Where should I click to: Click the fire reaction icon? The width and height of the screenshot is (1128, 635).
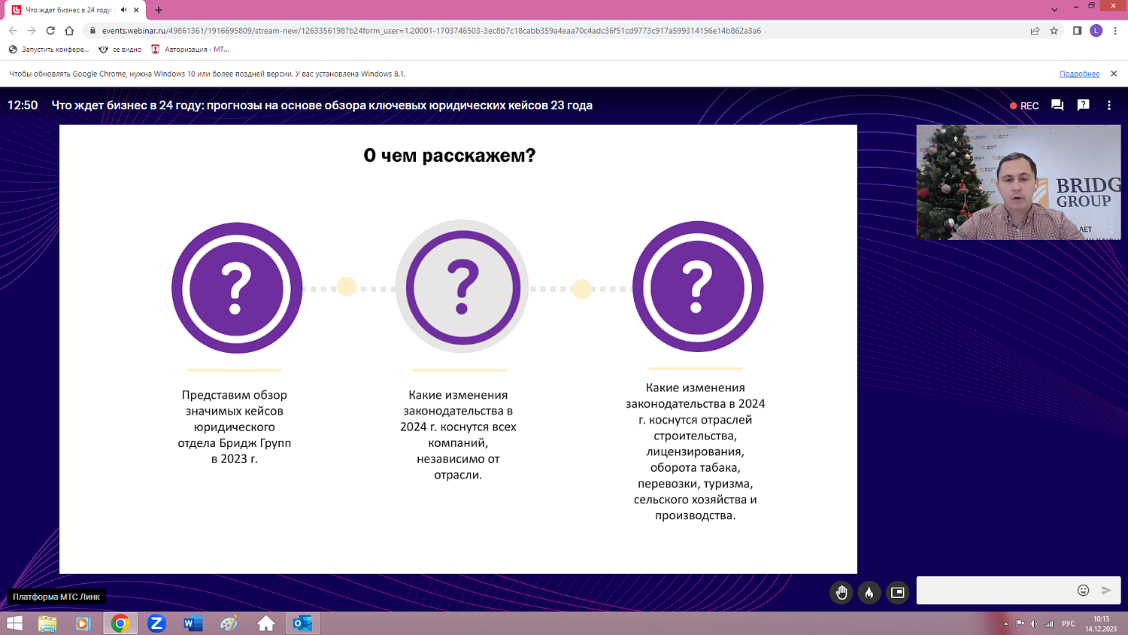(869, 593)
